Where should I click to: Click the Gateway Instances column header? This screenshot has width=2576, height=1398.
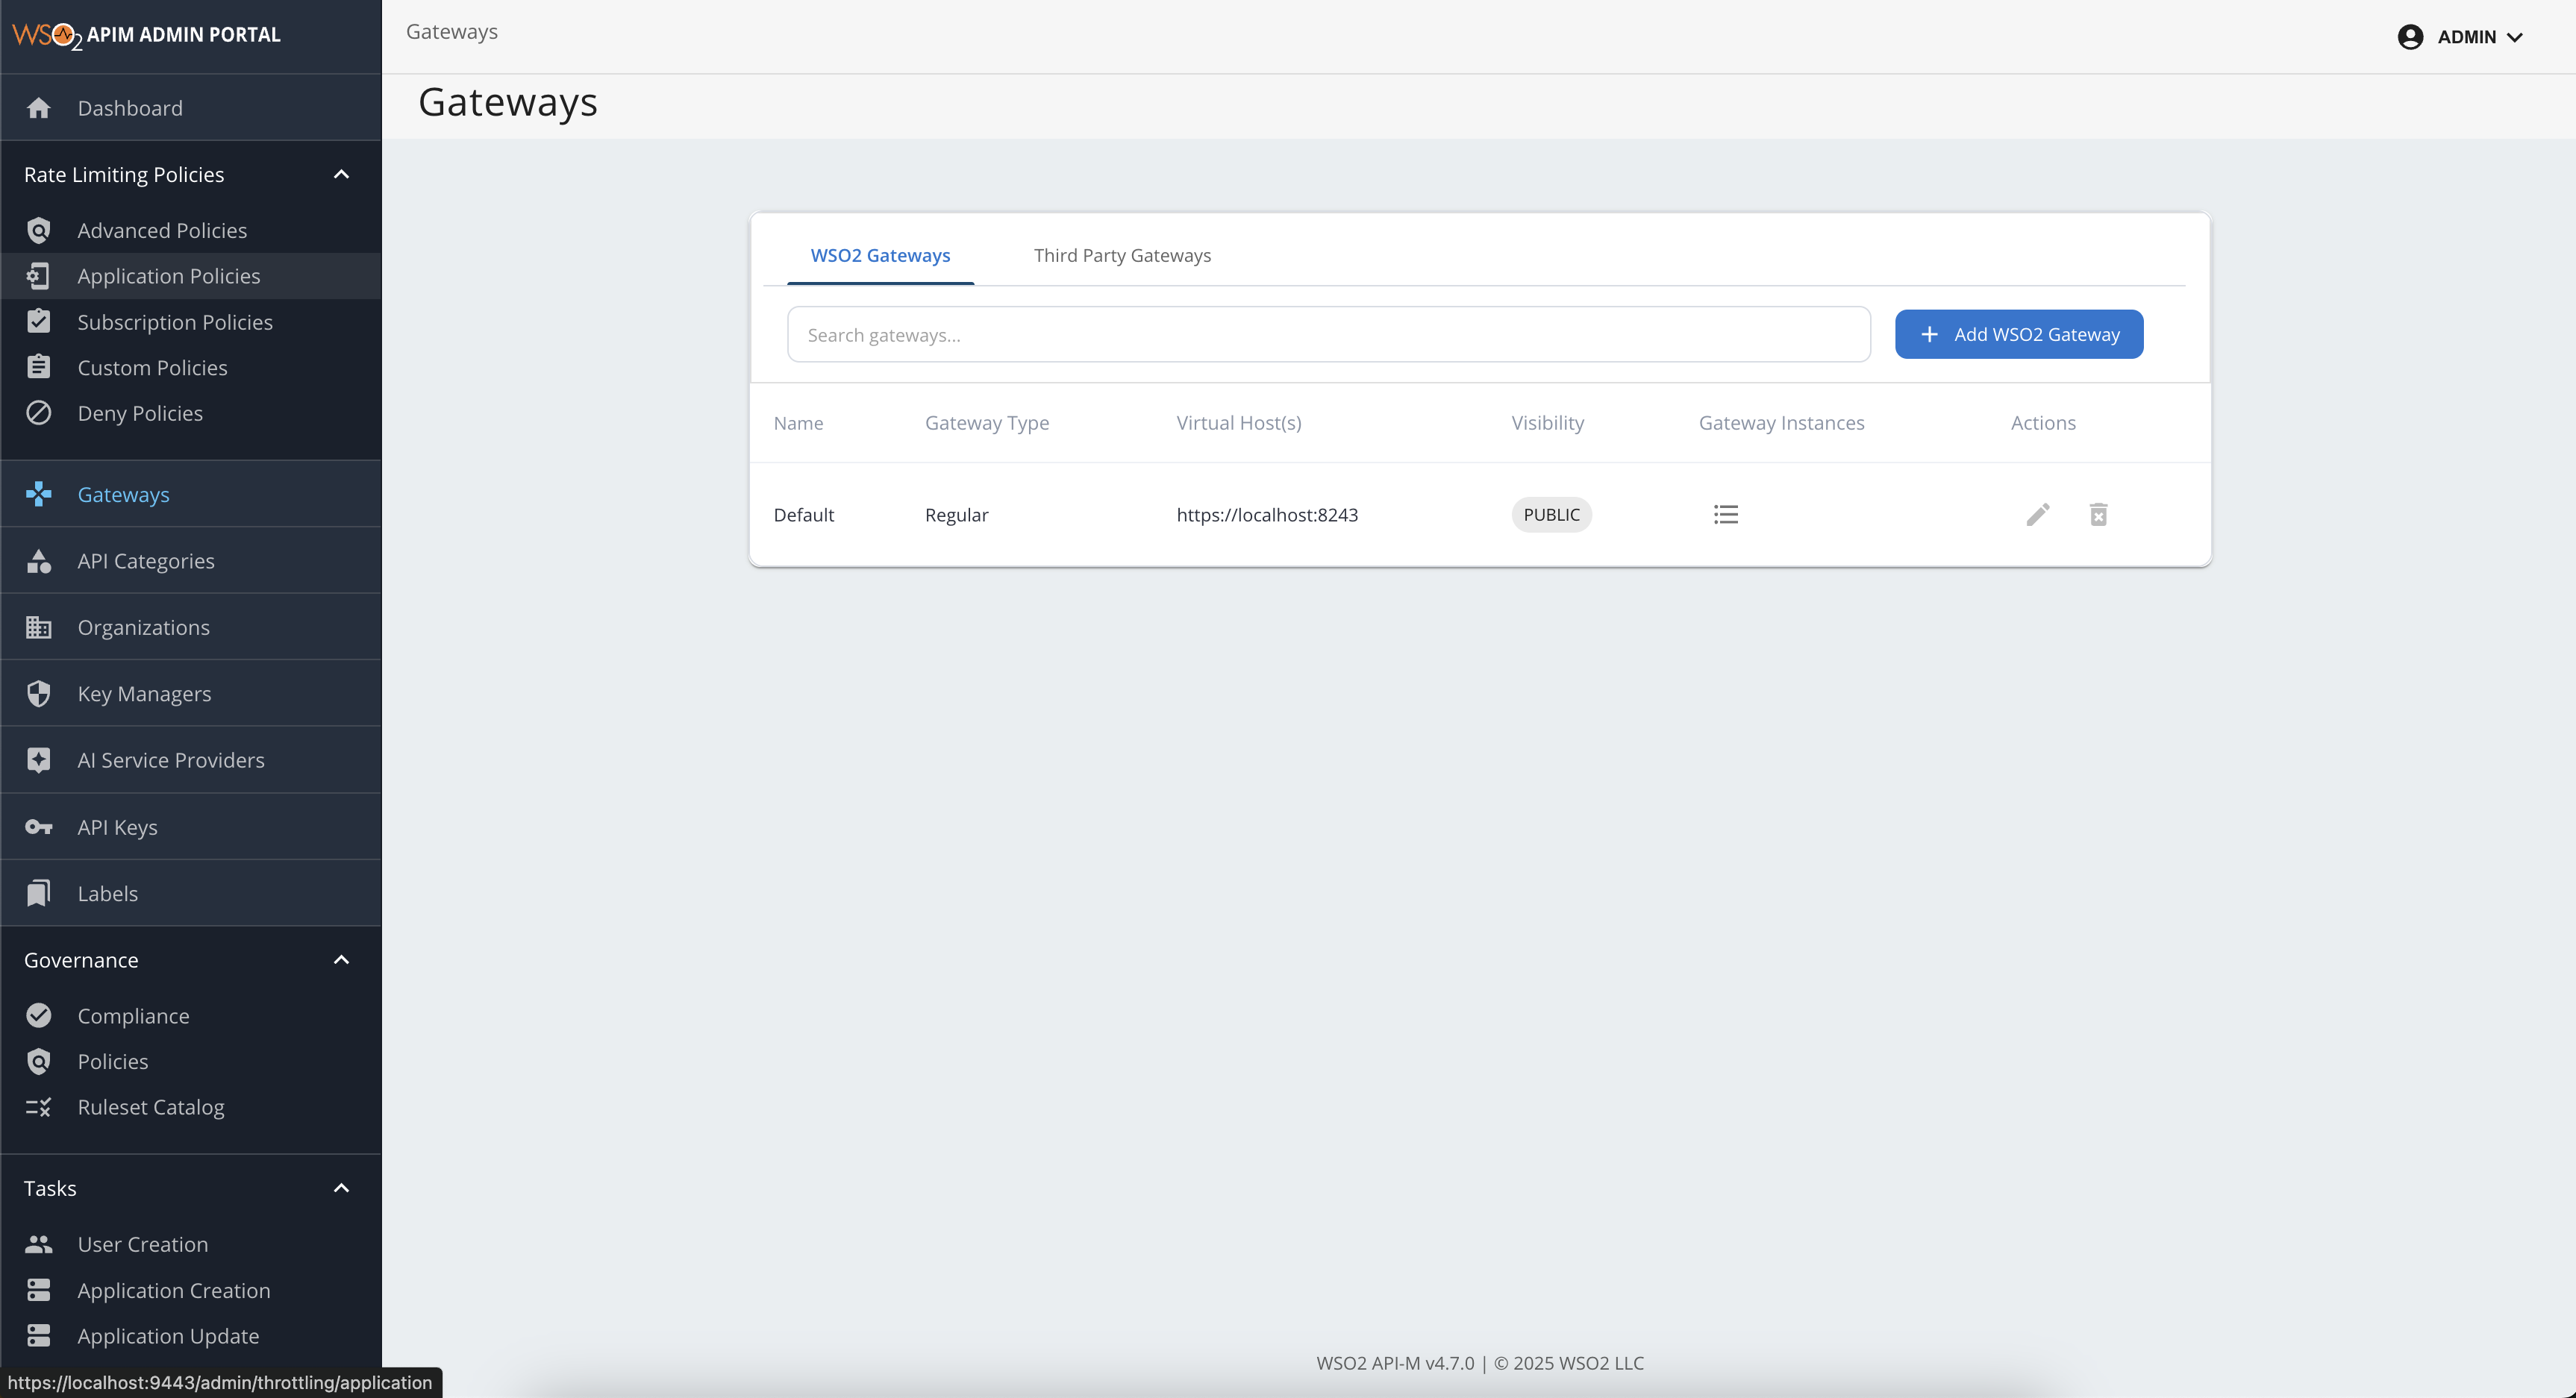(x=1781, y=423)
